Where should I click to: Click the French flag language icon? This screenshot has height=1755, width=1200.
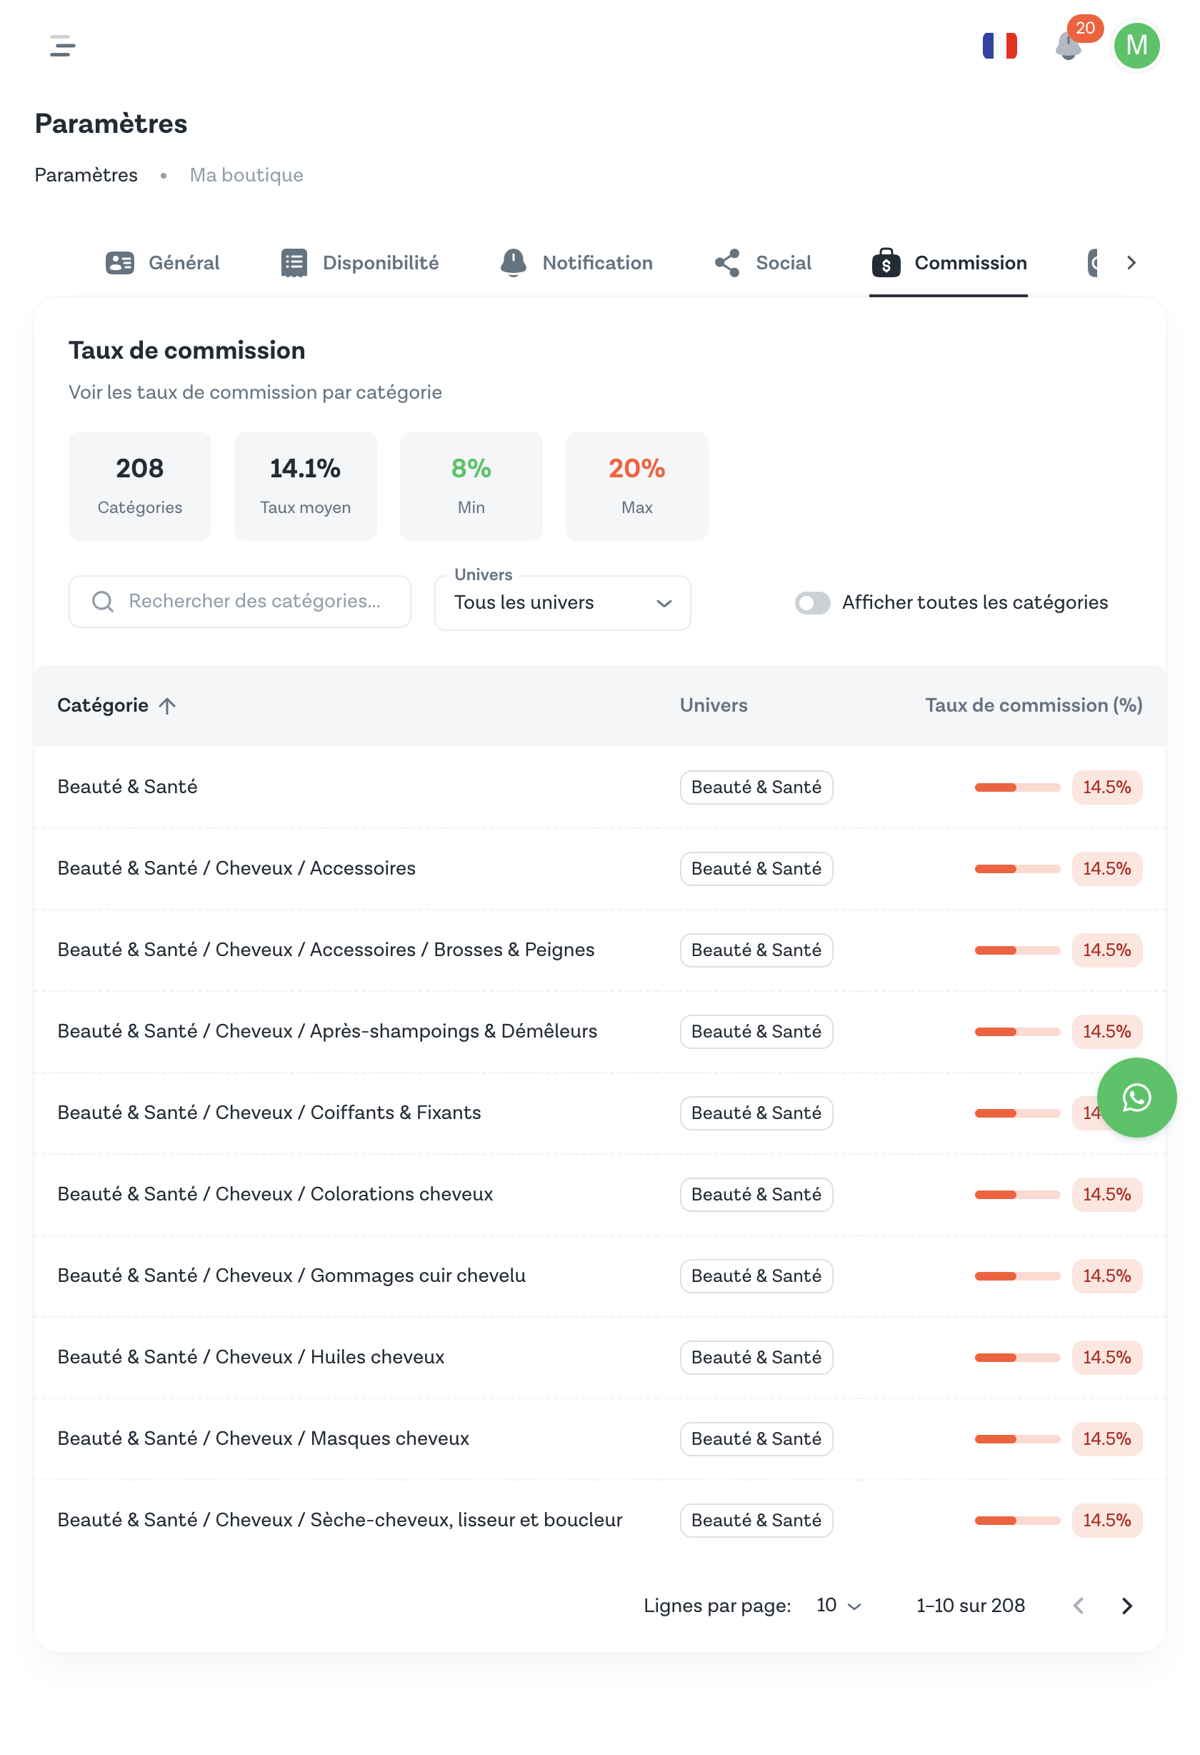click(x=999, y=45)
